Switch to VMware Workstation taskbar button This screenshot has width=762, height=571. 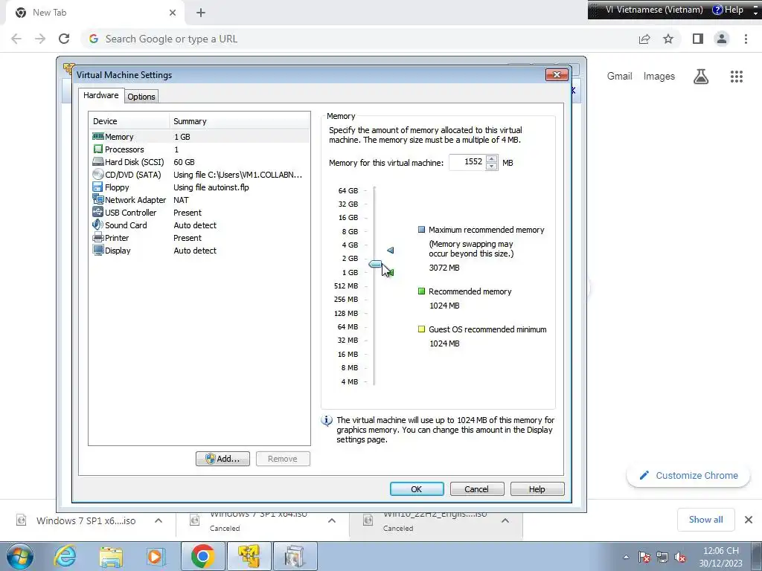tap(249, 556)
